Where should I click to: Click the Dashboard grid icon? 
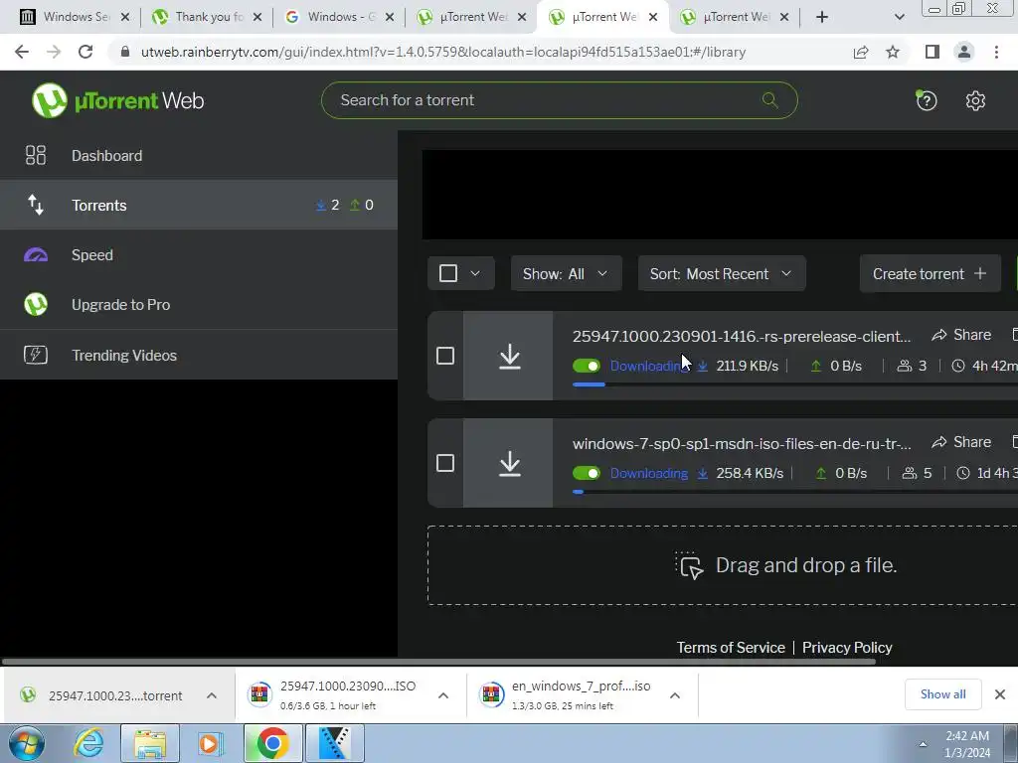[x=36, y=155]
